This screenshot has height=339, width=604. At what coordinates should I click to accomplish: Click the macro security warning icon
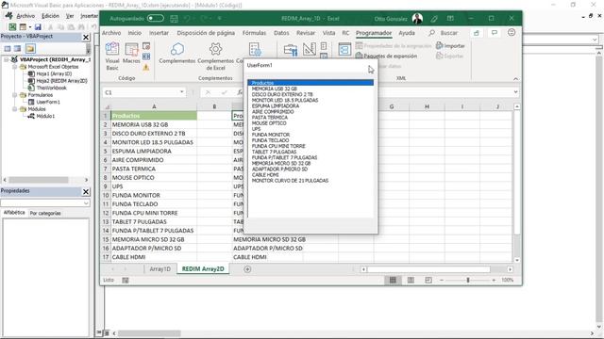tap(146, 67)
